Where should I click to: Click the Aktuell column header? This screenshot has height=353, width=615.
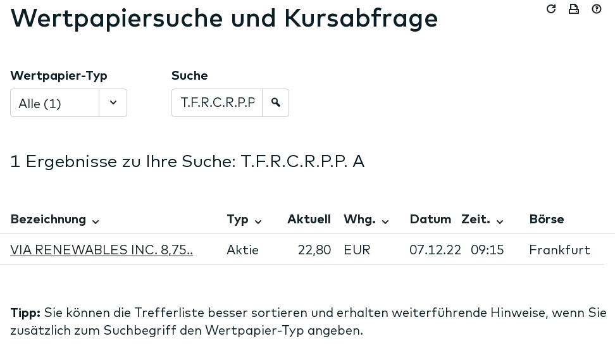click(x=309, y=220)
